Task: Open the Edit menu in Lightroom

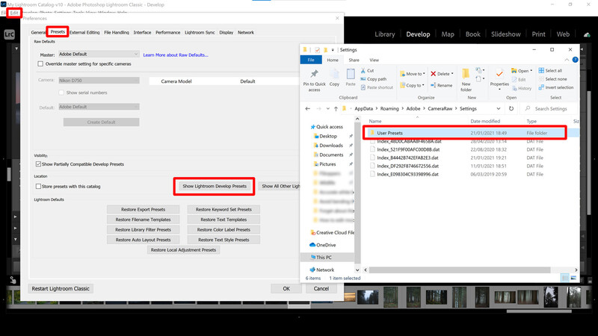Action: pyautogui.click(x=14, y=13)
